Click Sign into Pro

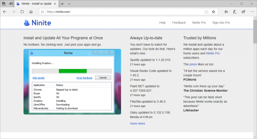click(221, 23)
